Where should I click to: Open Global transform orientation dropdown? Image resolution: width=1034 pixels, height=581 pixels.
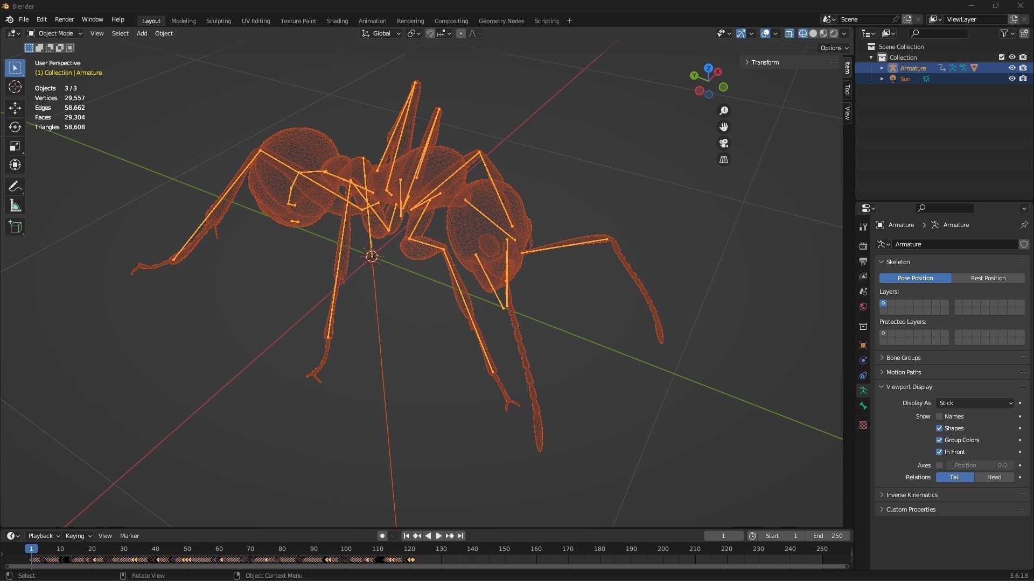coord(381,33)
